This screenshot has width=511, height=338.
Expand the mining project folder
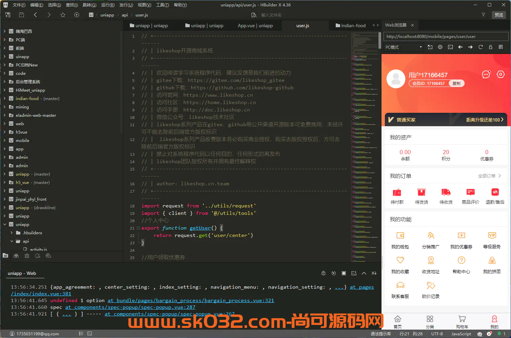coord(4,107)
